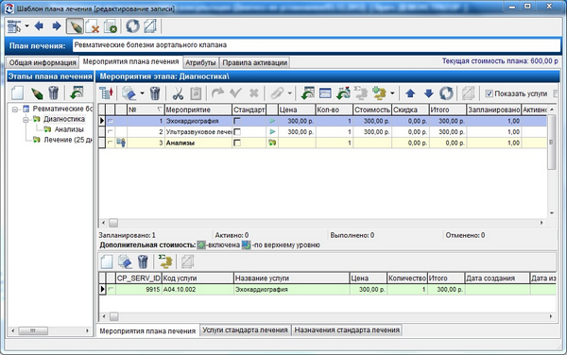Image resolution: width=567 pixels, height=355 pixels.
Task: Open the Атрибуты tab
Action: point(200,62)
